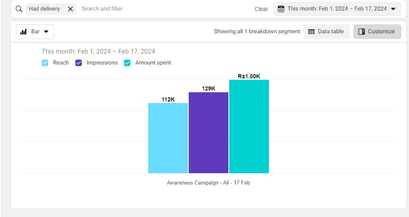Click the Clear filters link
The width and height of the screenshot is (409, 217).
pyautogui.click(x=261, y=9)
